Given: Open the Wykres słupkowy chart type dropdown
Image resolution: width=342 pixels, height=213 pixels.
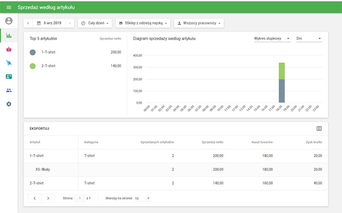Looking at the screenshot, I should click(x=272, y=39).
